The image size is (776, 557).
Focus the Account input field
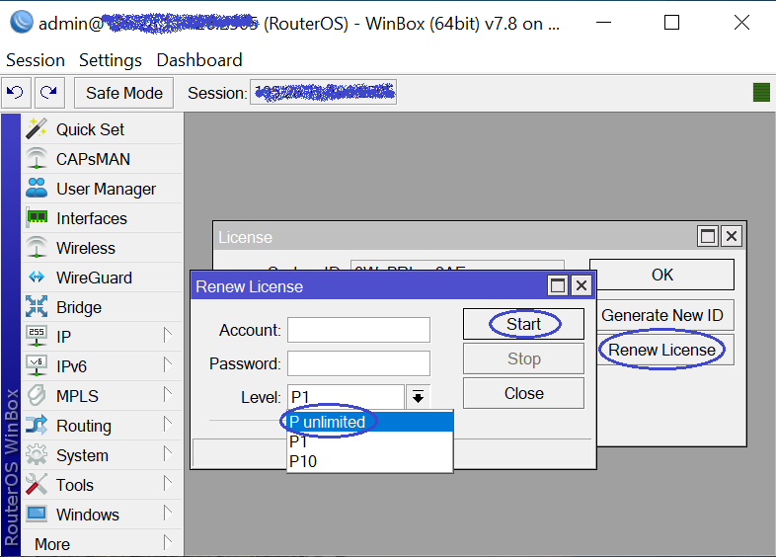[x=358, y=330]
